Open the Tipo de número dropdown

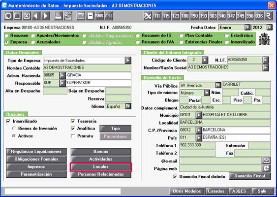click(207, 93)
